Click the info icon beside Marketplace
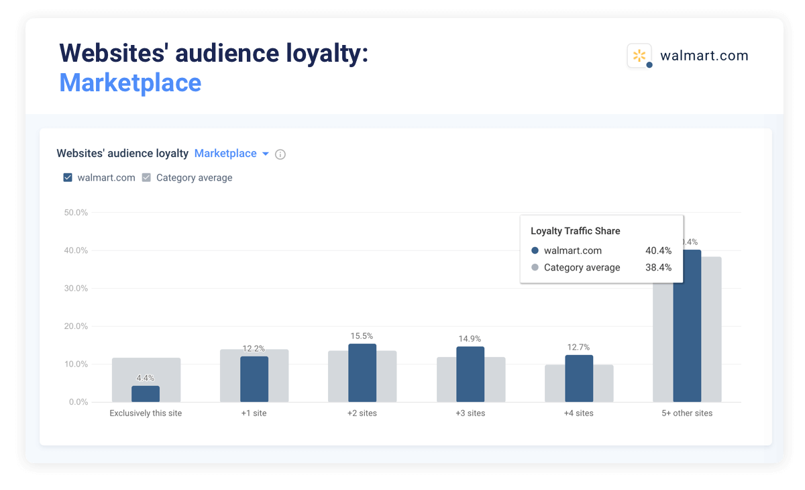Image resolution: width=805 pixels, height=490 pixels. pos(280,154)
